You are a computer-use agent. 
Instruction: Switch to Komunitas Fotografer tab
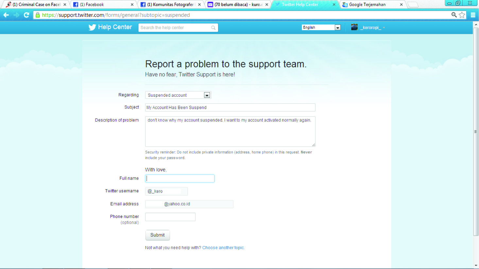[x=171, y=5]
